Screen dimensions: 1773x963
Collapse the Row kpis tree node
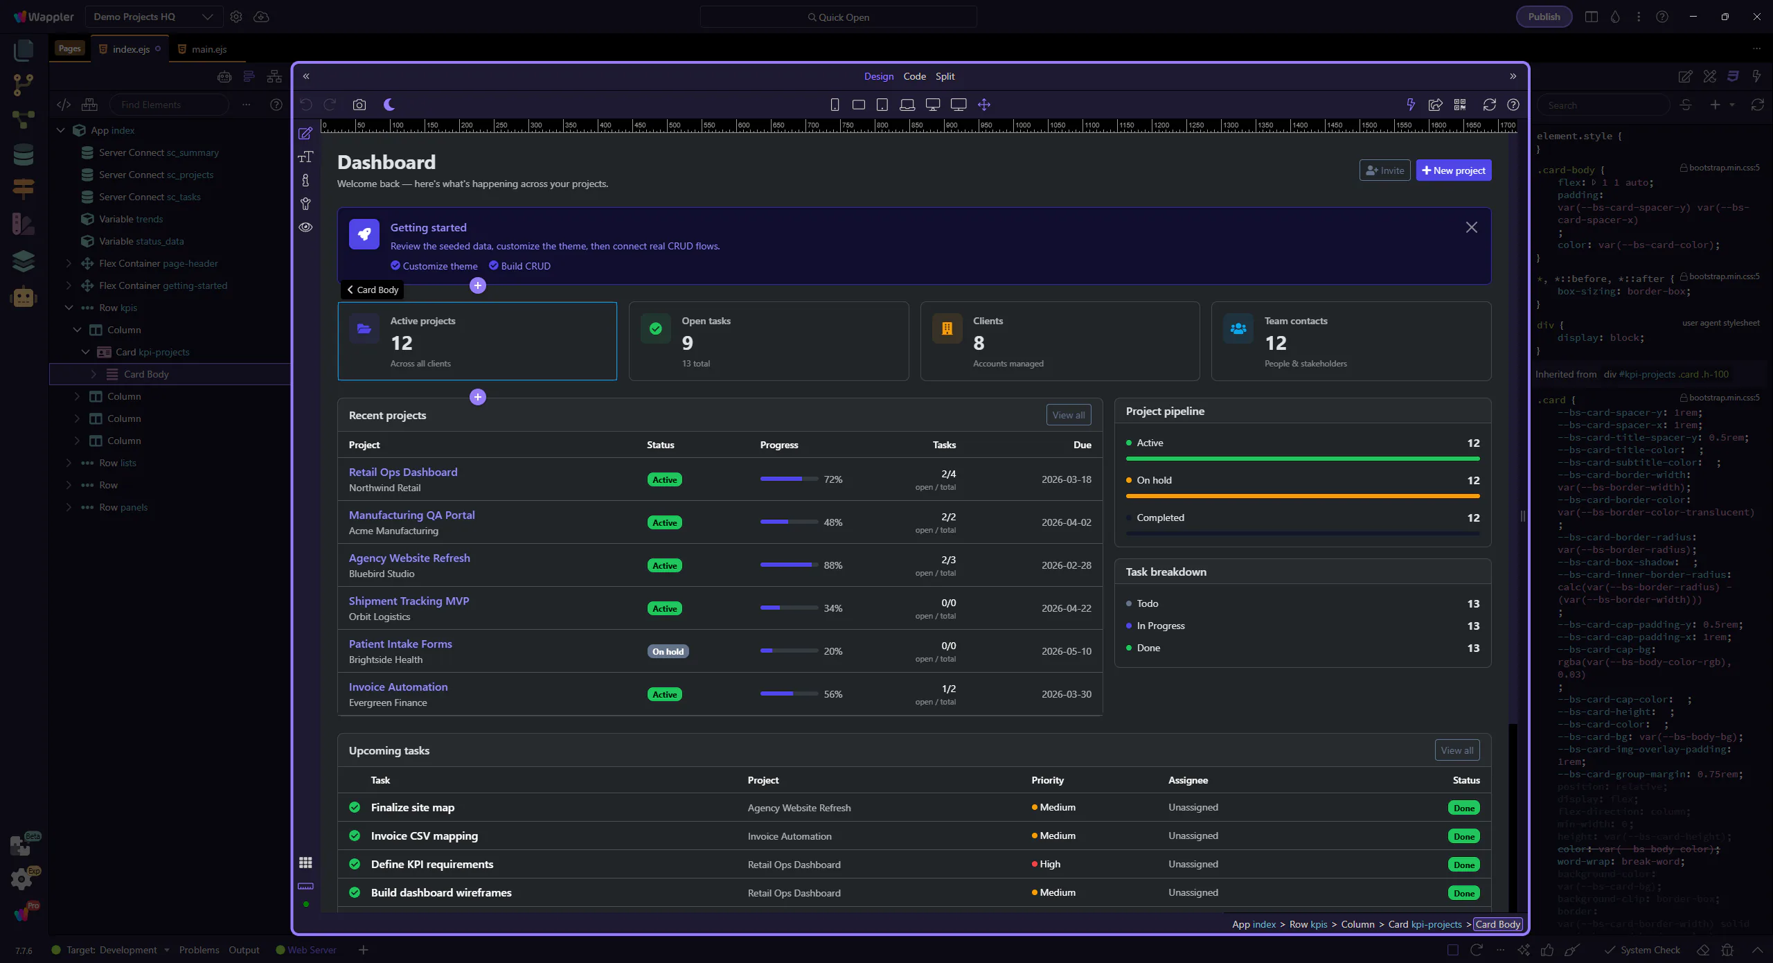tap(69, 308)
